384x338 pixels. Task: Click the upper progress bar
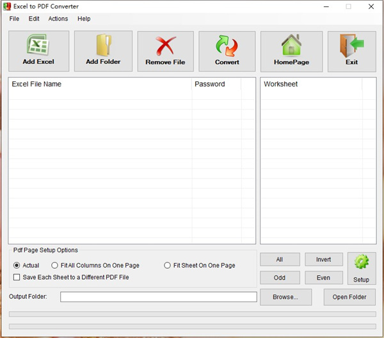click(193, 314)
